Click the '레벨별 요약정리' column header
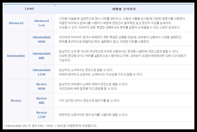The height and width of the screenshot is (132, 197). 124,9
